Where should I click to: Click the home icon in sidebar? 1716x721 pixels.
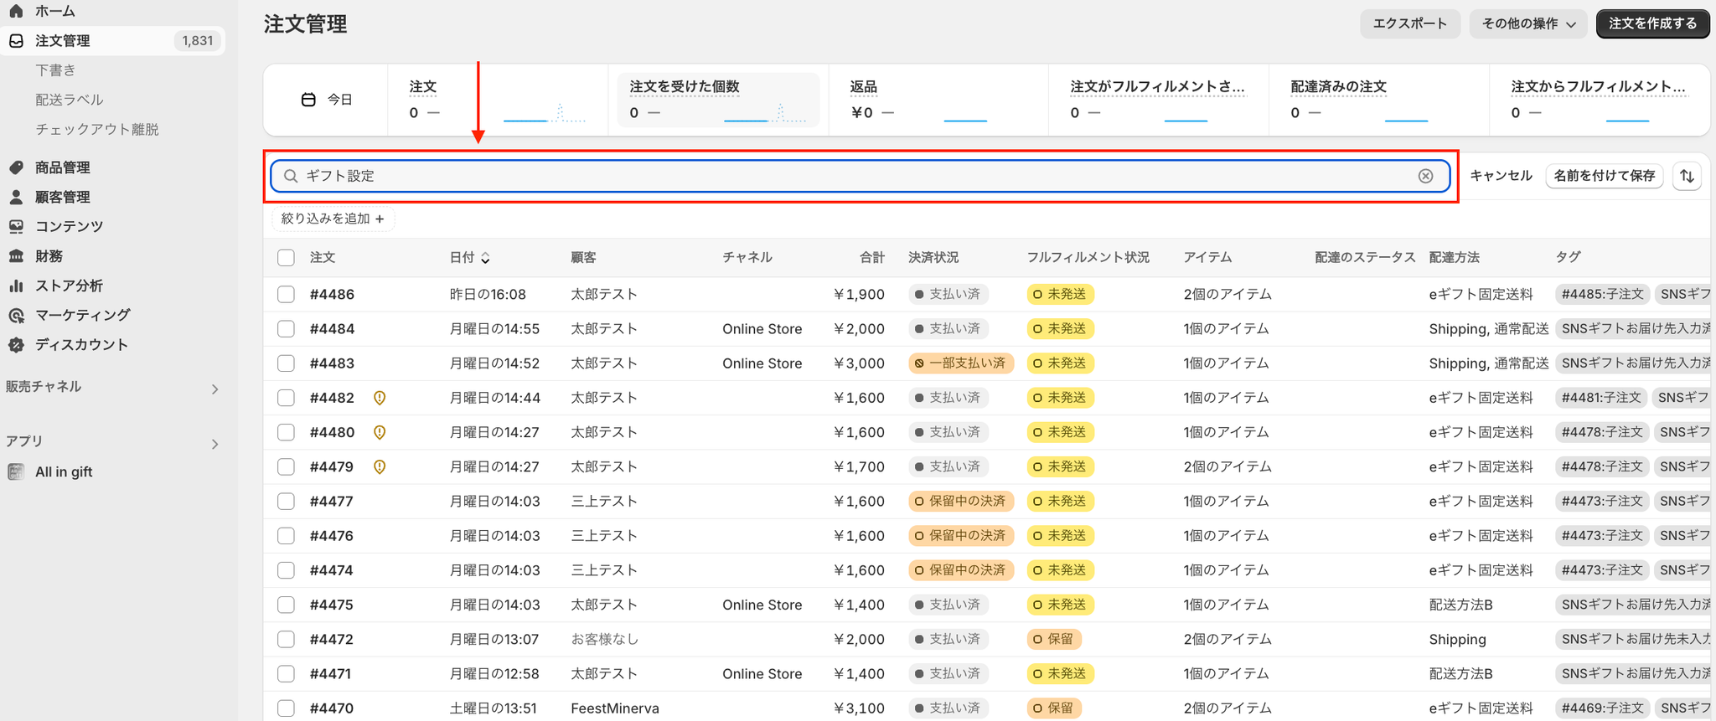click(16, 11)
